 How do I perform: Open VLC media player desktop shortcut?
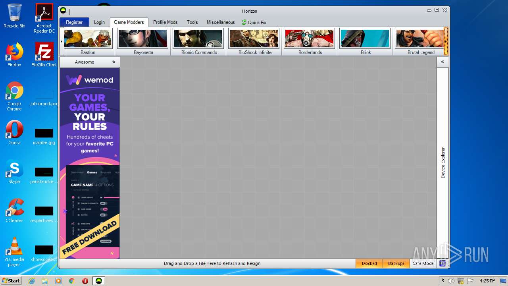[14, 252]
